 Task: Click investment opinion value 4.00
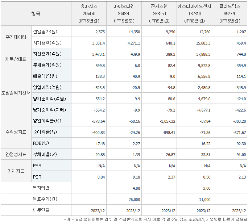tap(136, 188)
